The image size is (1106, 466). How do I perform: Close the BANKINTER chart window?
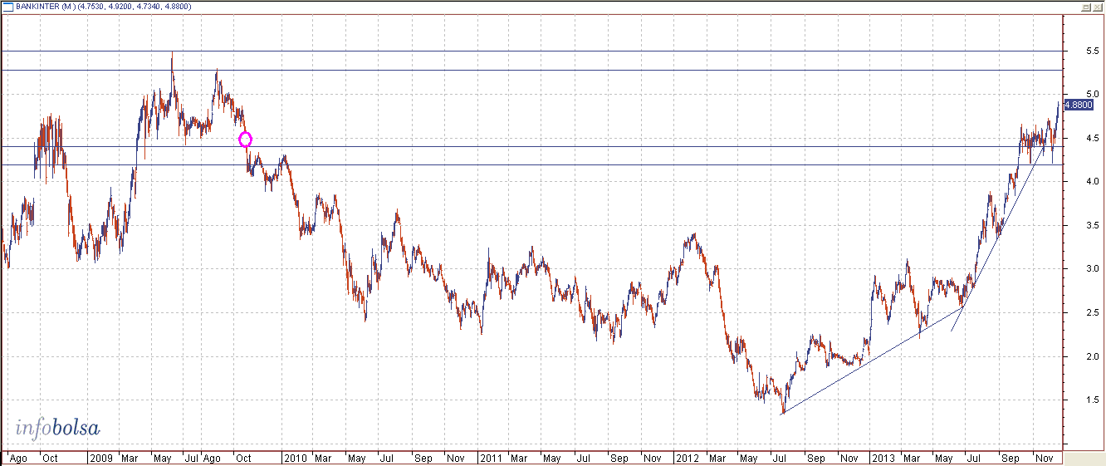click(x=1097, y=6)
